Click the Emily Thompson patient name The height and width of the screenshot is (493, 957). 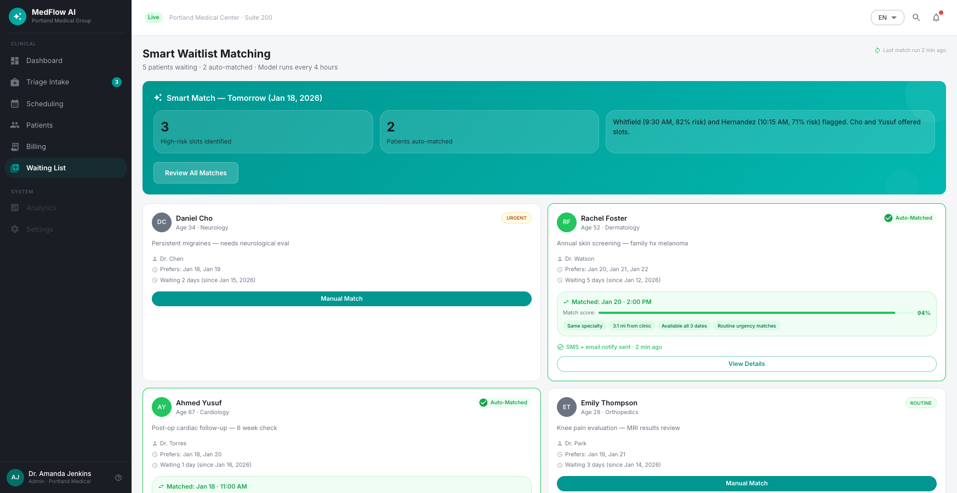pyautogui.click(x=609, y=403)
